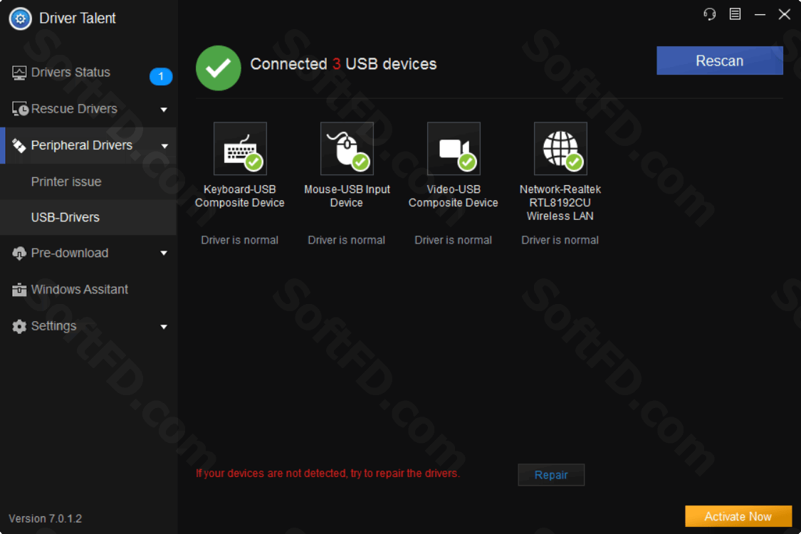Open the menu list icon in title bar
801x534 pixels.
point(735,14)
